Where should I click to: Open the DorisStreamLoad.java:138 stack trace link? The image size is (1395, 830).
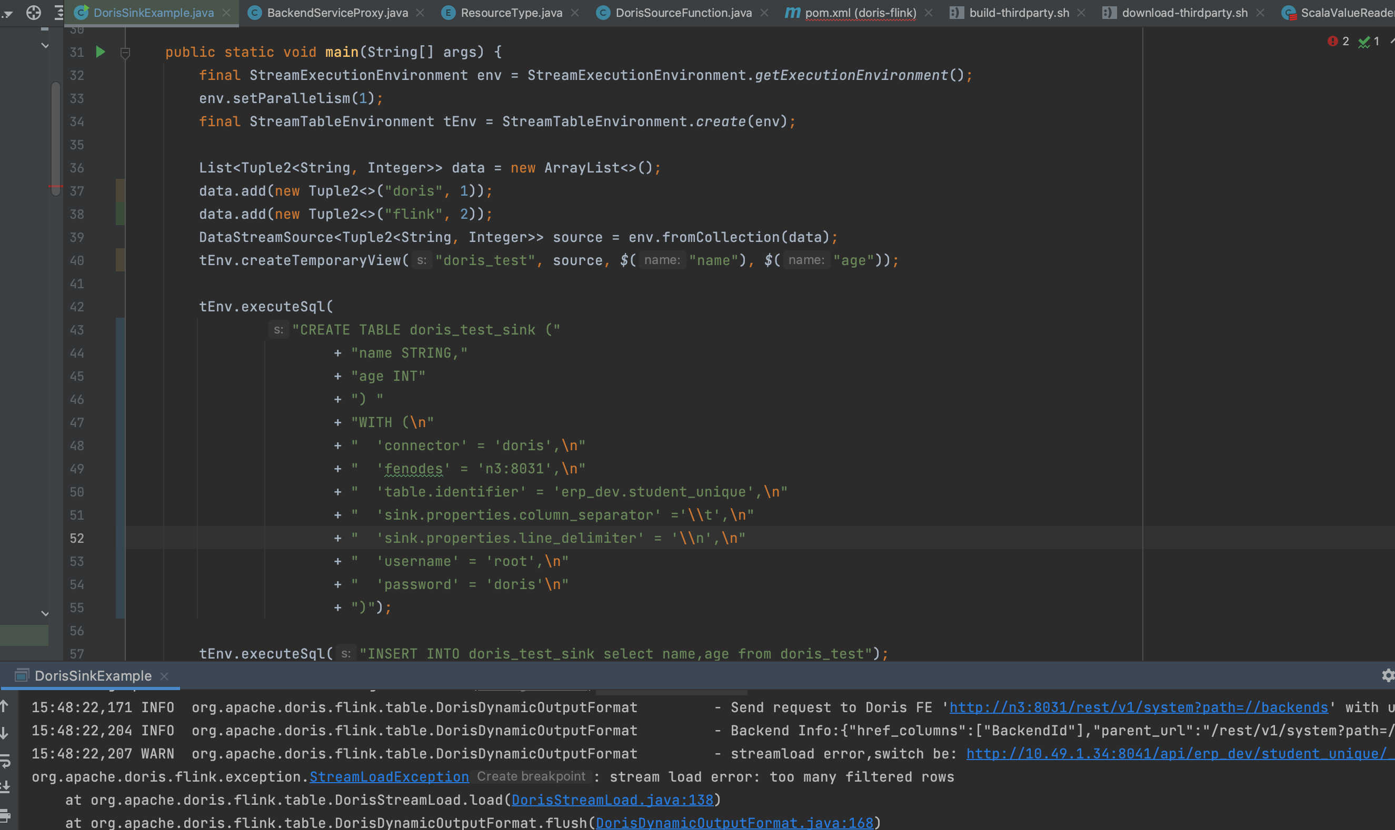613,800
